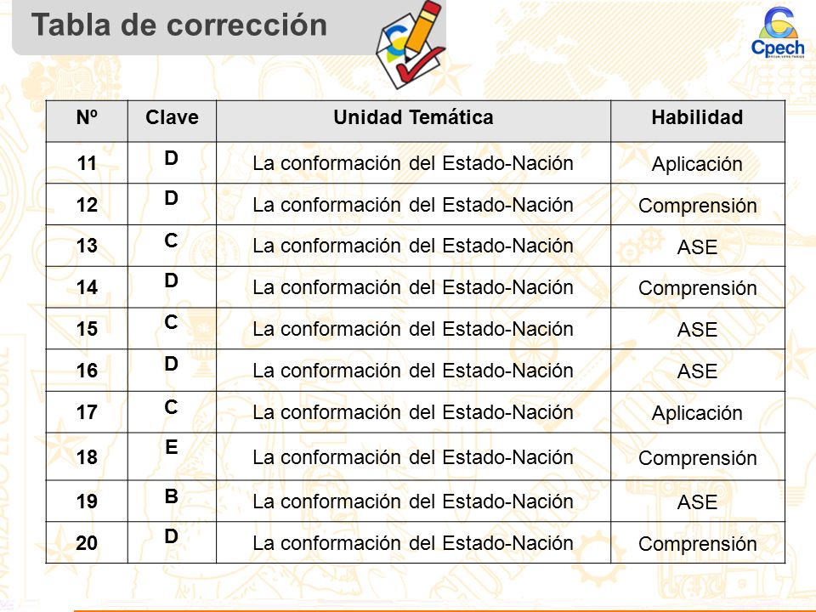Click Aplicación skill in row 17

[697, 413]
